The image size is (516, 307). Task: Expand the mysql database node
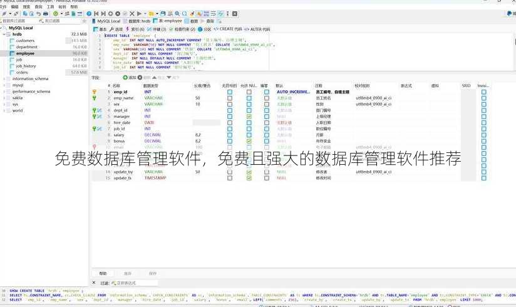(4, 85)
